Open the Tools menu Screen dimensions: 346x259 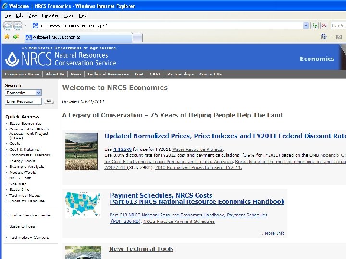tap(69, 15)
